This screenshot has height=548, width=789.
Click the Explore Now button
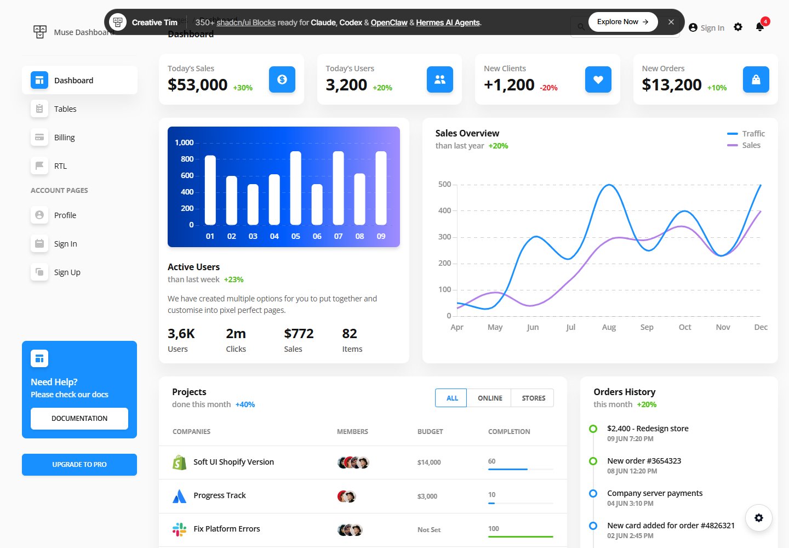point(623,22)
